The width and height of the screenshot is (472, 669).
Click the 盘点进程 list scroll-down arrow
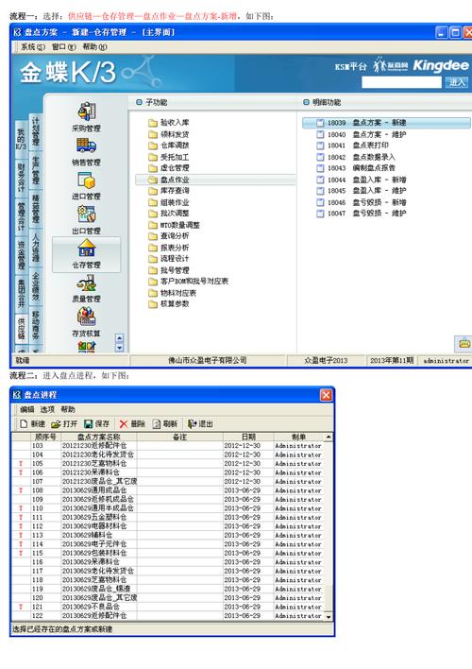coord(329,616)
